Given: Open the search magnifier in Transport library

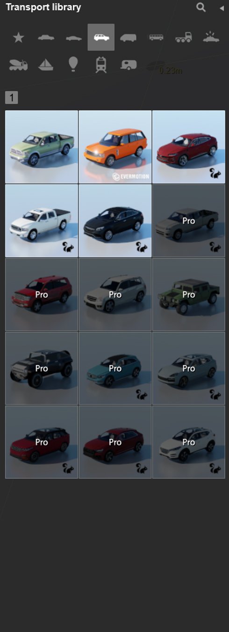Looking at the screenshot, I should [201, 7].
